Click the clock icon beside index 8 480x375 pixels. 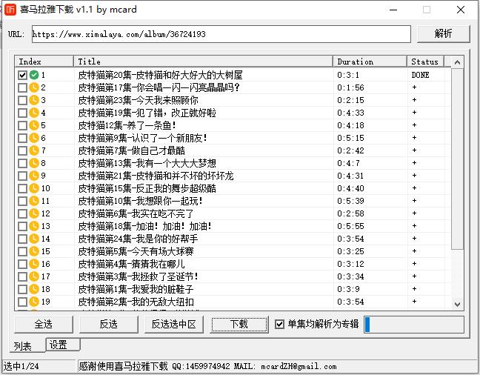[x=34, y=163]
